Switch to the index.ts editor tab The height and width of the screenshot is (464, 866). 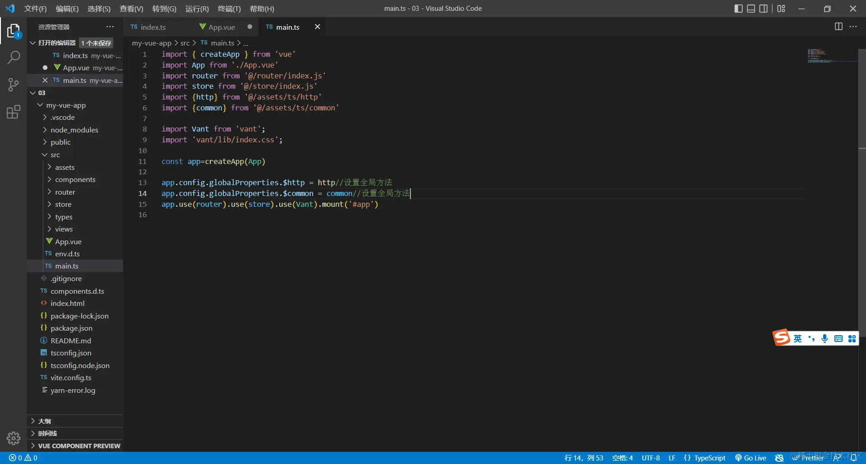point(157,27)
